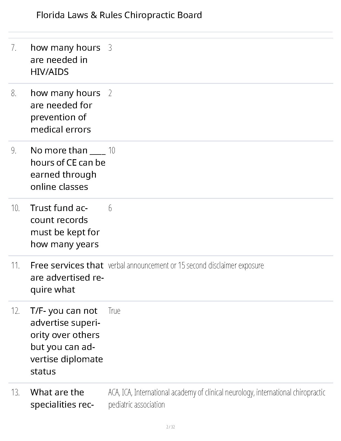Select the advertise superiority T/F question
This screenshot has width=341, height=441.
(x=66, y=341)
